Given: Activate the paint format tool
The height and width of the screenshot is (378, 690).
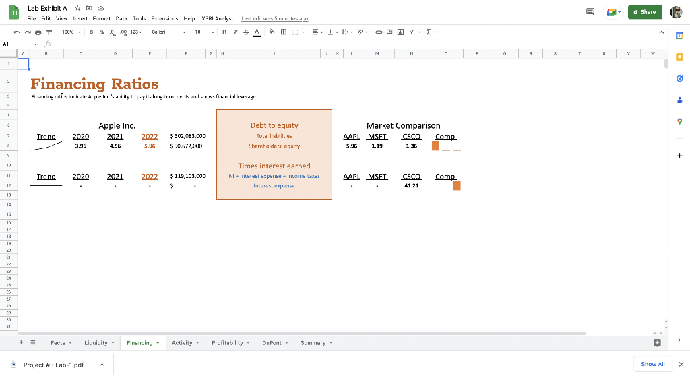Looking at the screenshot, I should (49, 32).
